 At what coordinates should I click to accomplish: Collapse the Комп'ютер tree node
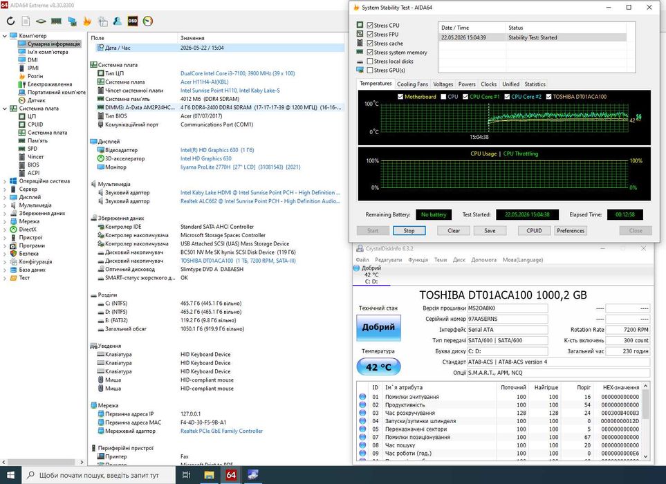click(5, 36)
